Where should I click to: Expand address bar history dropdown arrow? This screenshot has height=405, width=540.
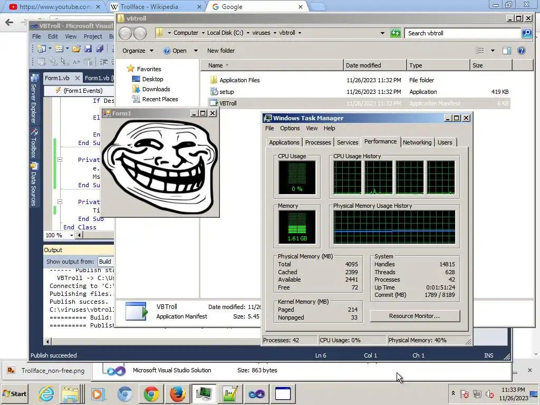tap(382, 33)
